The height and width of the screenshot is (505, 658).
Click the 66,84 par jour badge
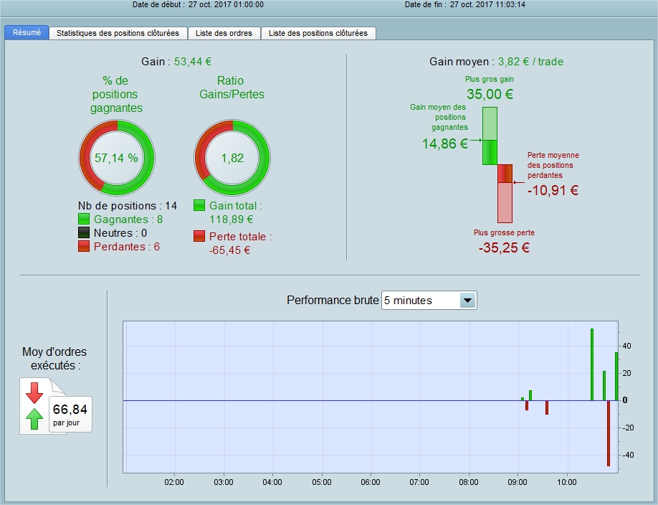70,414
